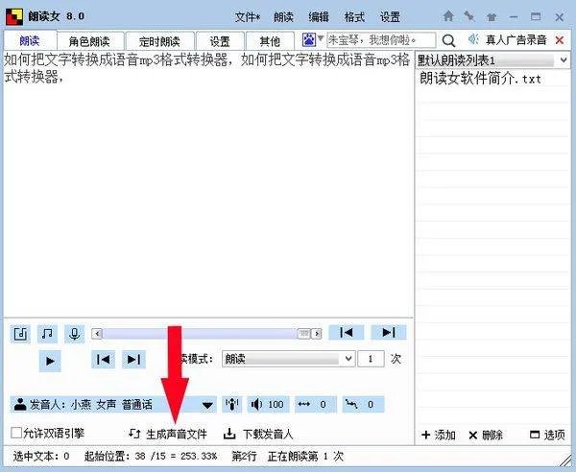Click previous track button right of slider
The height and width of the screenshot is (472, 576).
click(346, 332)
